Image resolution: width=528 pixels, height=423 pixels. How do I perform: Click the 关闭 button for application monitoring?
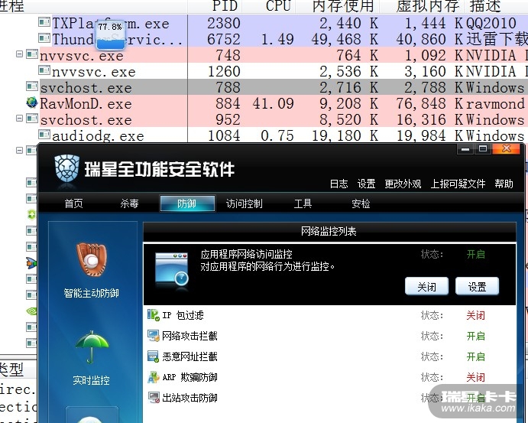tap(426, 287)
